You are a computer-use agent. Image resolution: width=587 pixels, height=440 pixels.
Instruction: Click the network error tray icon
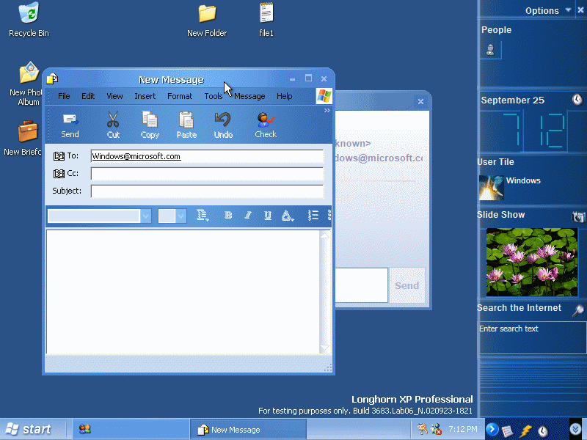pyautogui.click(x=436, y=429)
